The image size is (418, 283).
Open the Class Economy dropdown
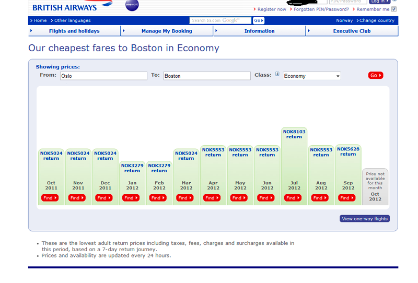(x=311, y=76)
